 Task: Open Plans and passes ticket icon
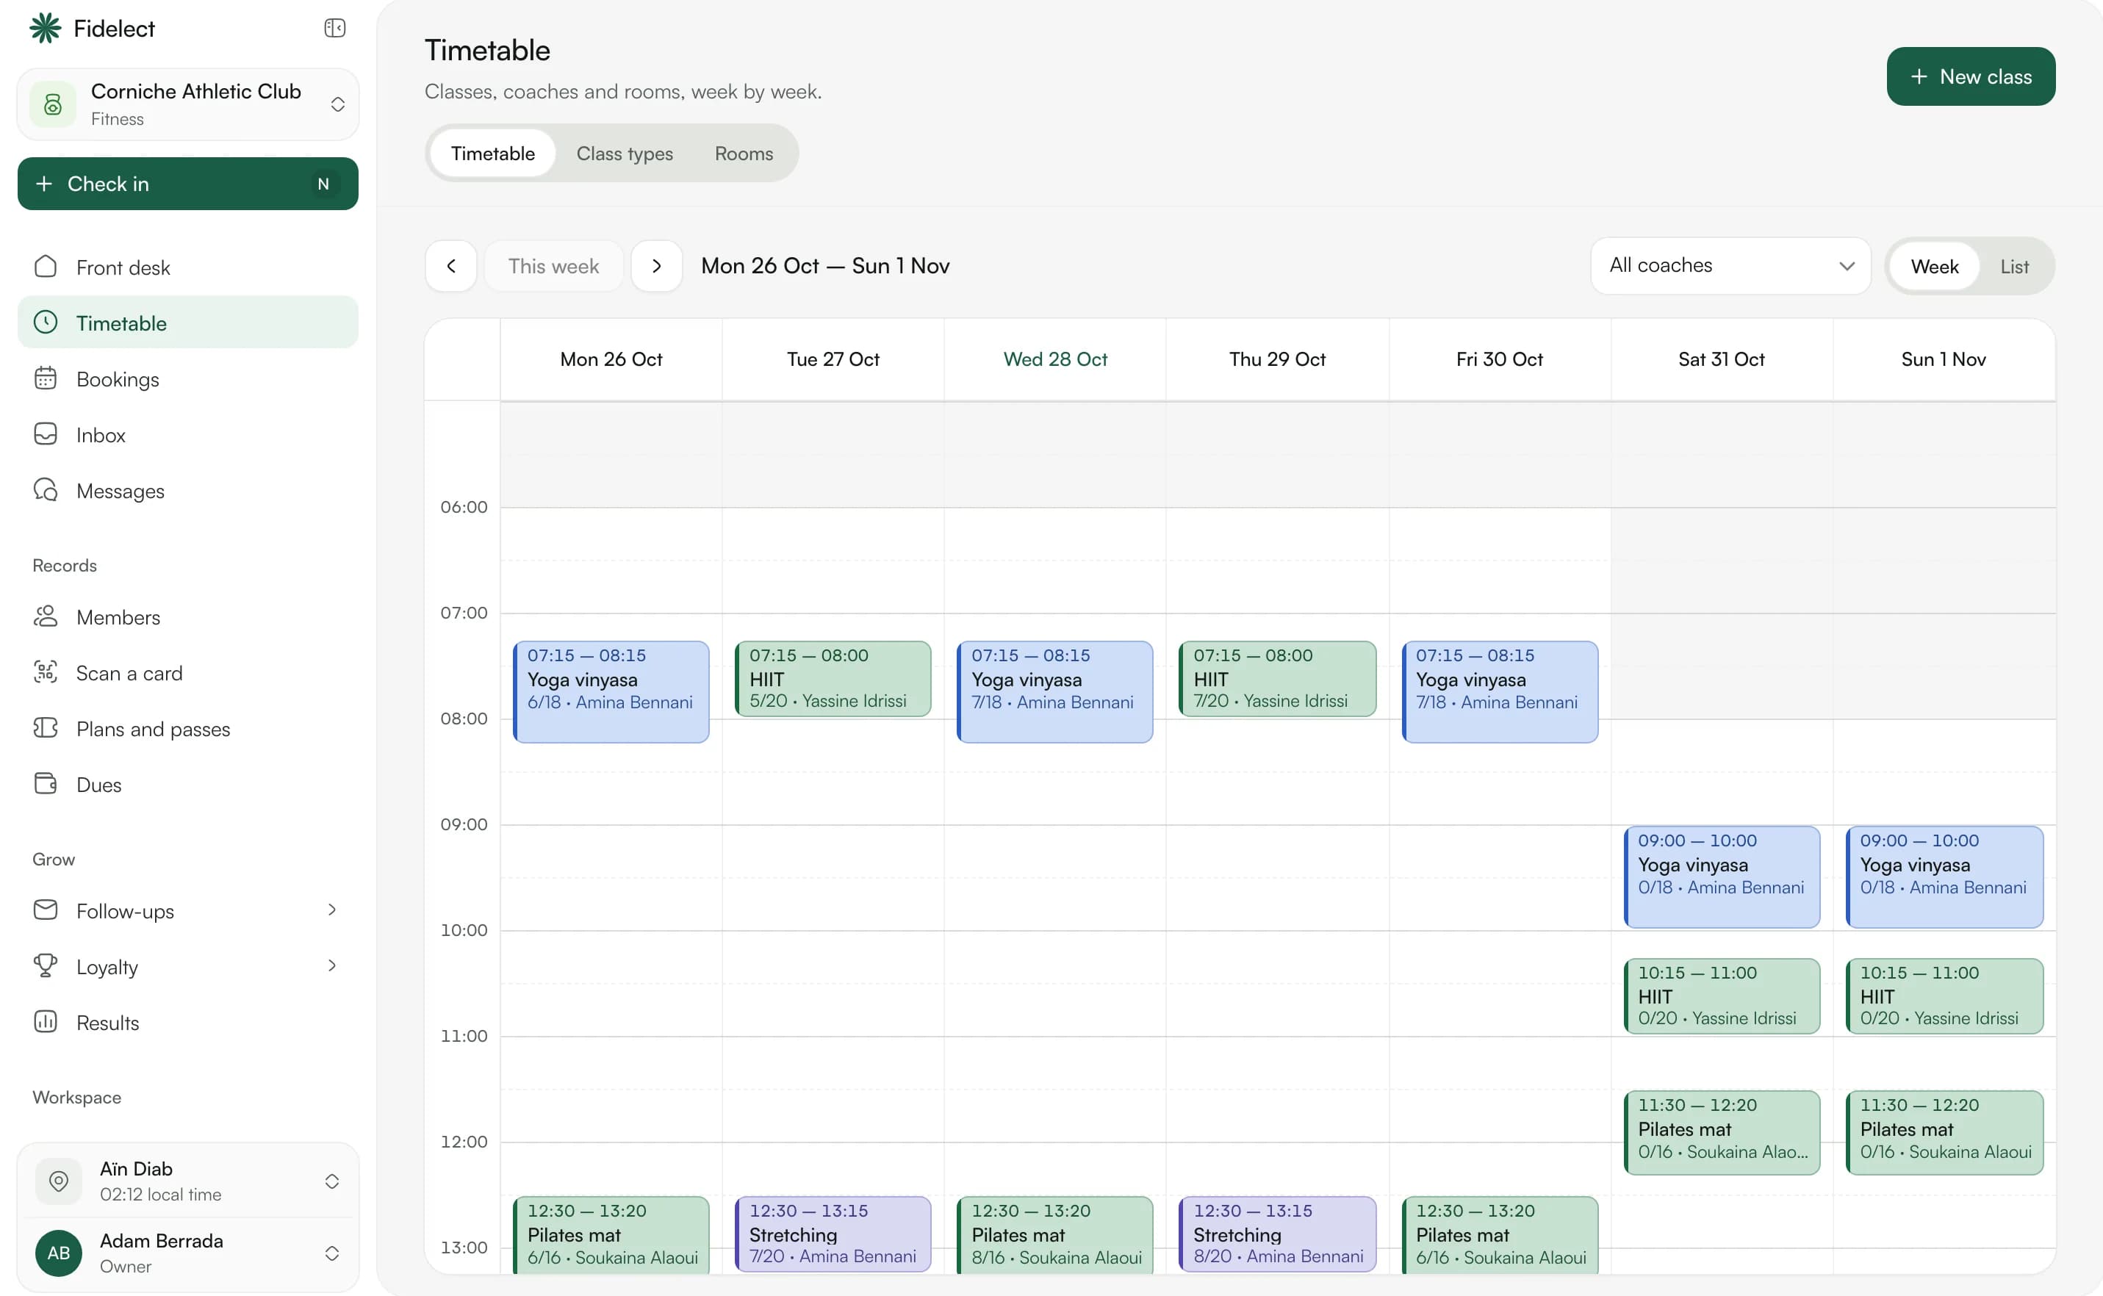(x=46, y=727)
